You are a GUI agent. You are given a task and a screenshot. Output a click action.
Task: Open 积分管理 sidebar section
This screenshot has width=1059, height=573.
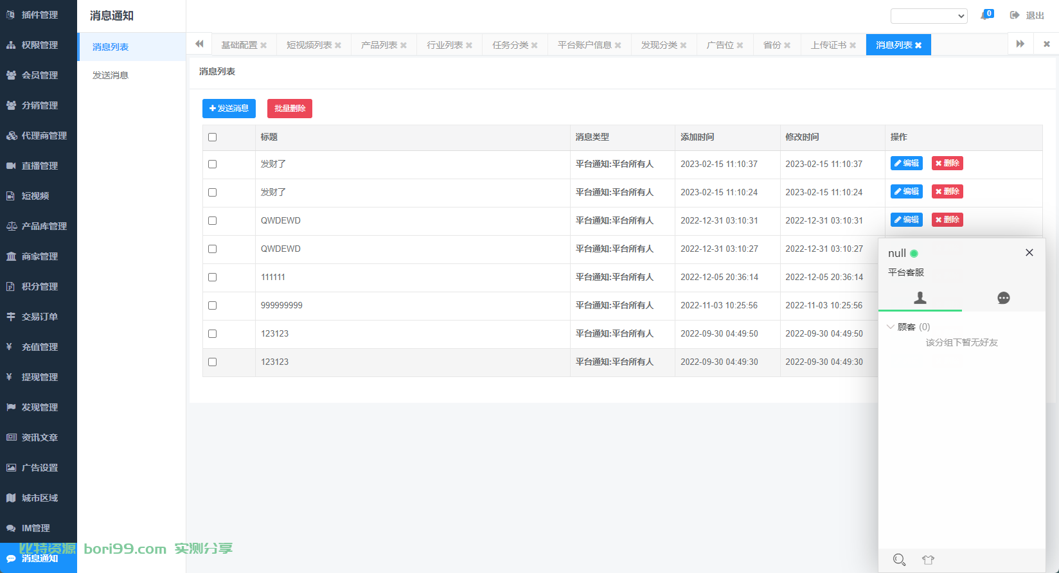pos(39,286)
